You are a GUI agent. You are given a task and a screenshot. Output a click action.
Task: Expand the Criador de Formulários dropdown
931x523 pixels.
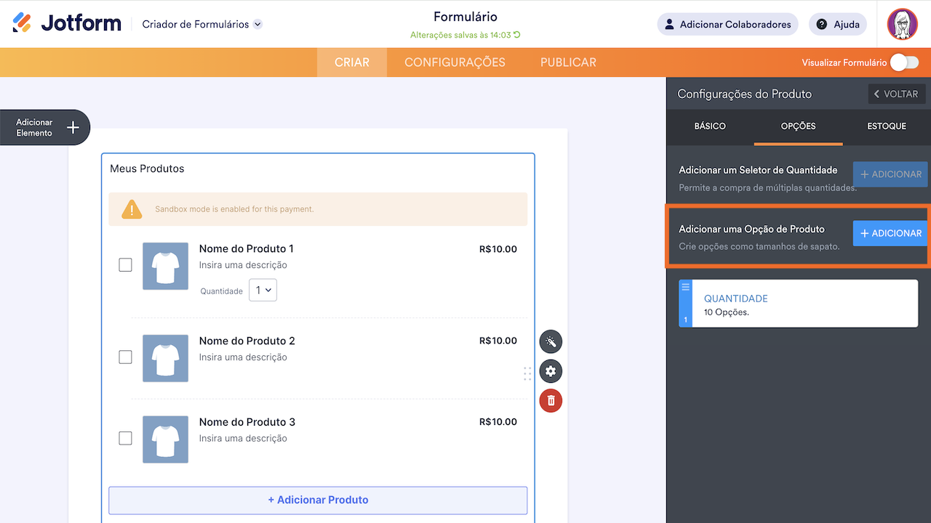pyautogui.click(x=257, y=24)
